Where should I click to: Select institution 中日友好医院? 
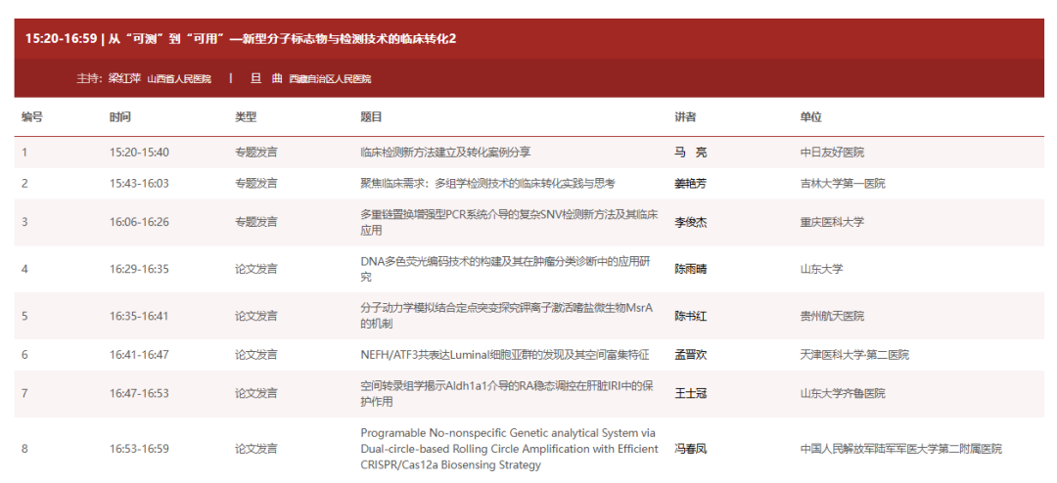pyautogui.click(x=832, y=153)
